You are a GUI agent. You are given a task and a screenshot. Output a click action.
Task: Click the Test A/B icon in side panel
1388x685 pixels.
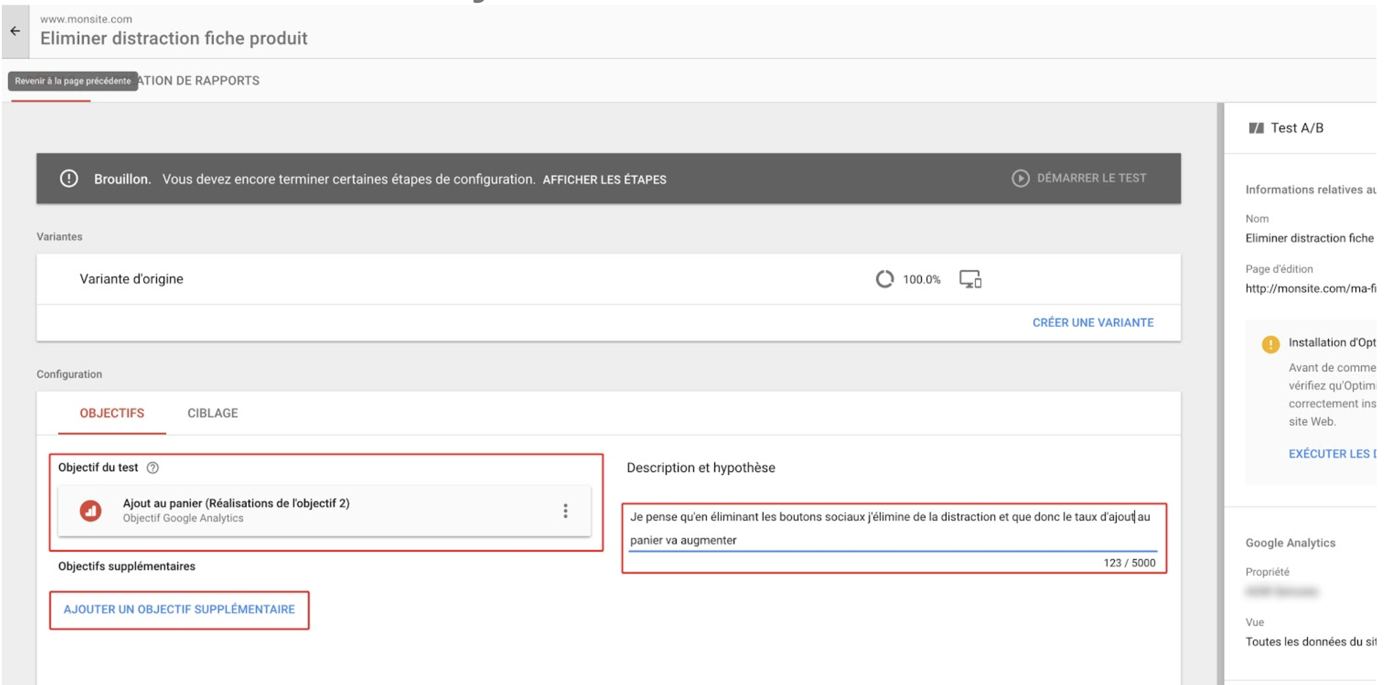[1256, 128]
